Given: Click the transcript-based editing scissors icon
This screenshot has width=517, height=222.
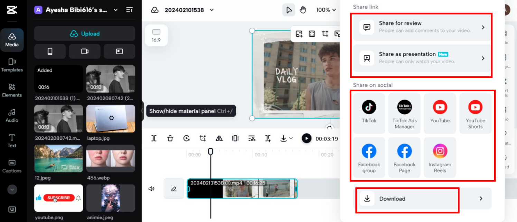Looking at the screenshot, I should click(252, 138).
